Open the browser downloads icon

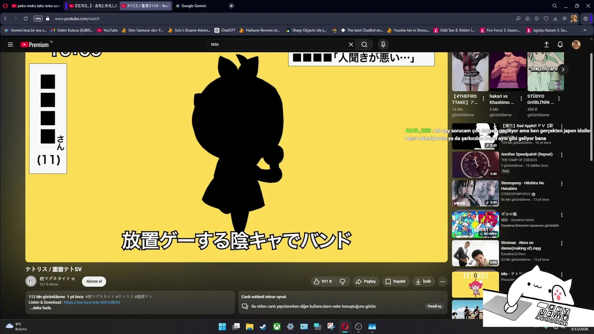(x=555, y=19)
